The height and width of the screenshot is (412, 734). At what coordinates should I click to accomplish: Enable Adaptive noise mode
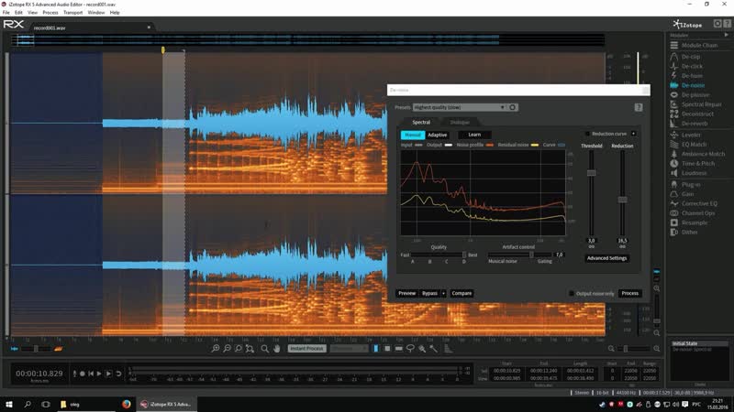pyautogui.click(x=438, y=135)
